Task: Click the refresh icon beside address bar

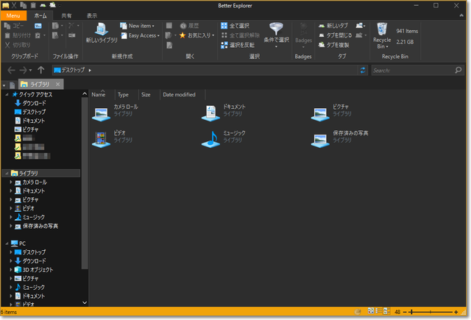Action: point(363,70)
